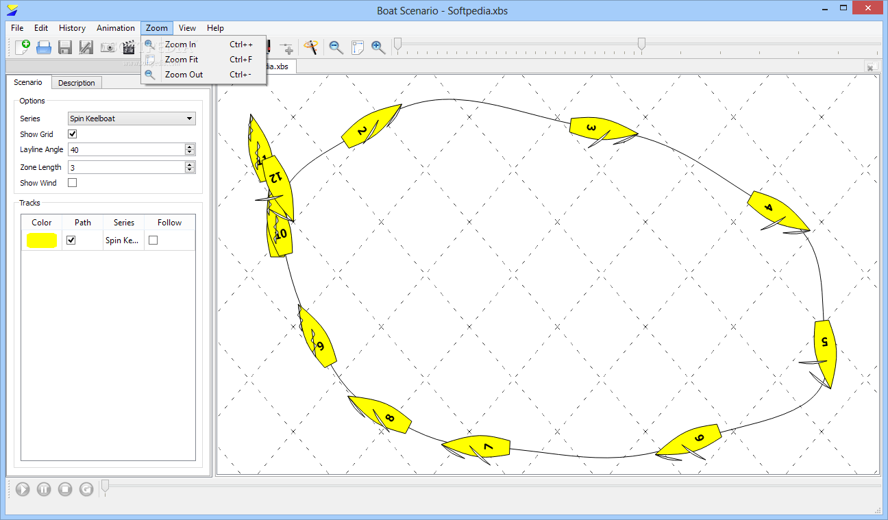Start animation with the Play button
Image resolution: width=888 pixels, height=520 pixels.
[23, 489]
